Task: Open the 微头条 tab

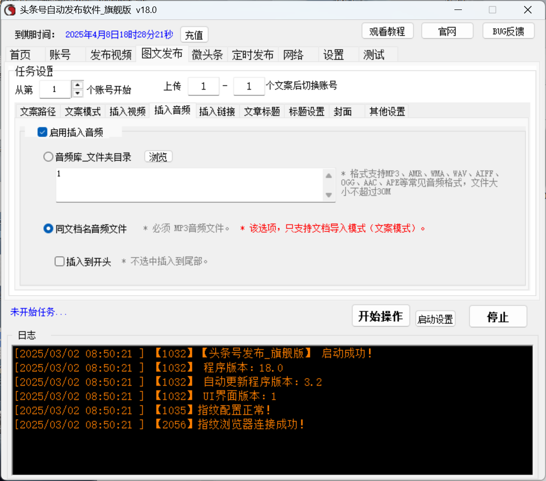Action: [208, 55]
